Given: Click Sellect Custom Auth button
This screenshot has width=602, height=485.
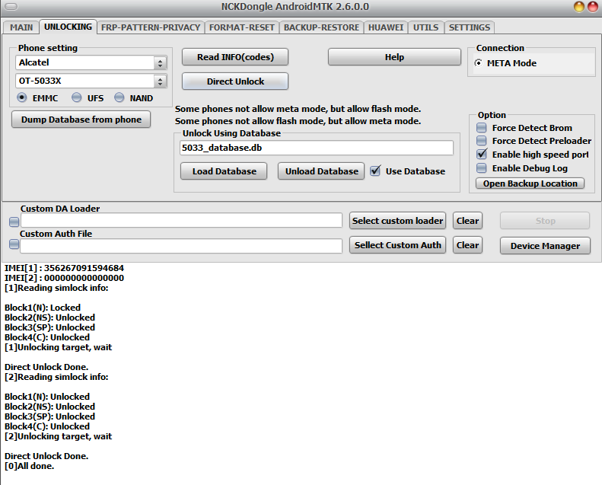Looking at the screenshot, I should pyautogui.click(x=397, y=245).
